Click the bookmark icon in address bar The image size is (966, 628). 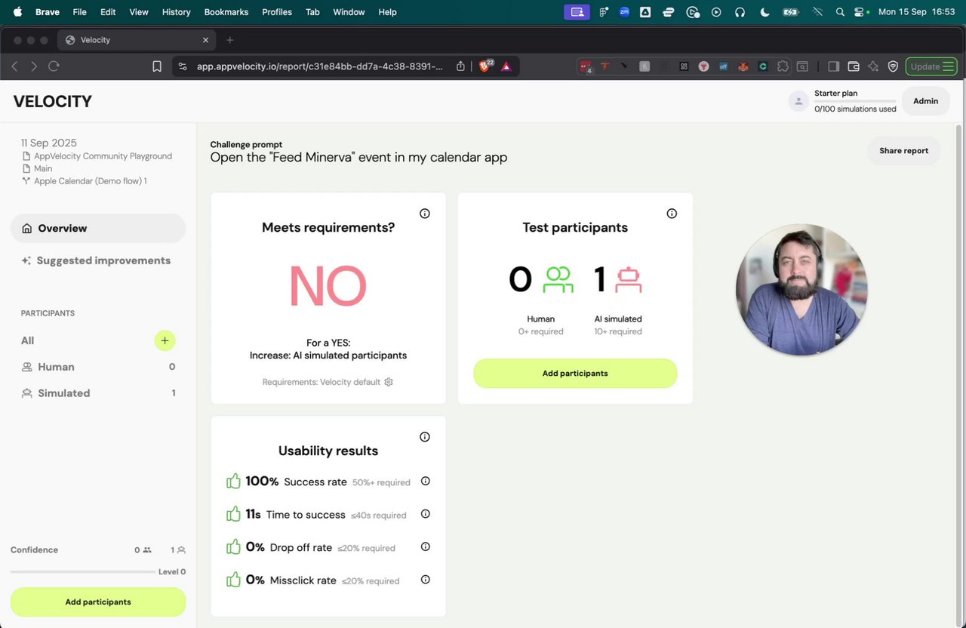coord(157,66)
